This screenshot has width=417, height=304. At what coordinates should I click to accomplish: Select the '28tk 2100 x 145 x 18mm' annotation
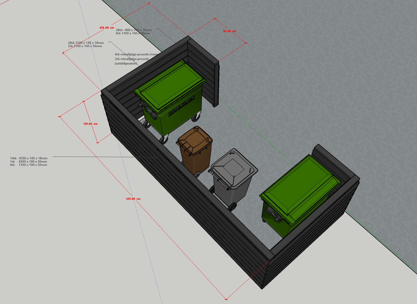click(x=86, y=43)
